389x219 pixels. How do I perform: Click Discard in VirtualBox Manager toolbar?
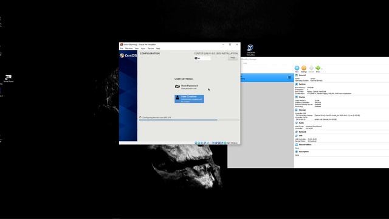click(311, 69)
